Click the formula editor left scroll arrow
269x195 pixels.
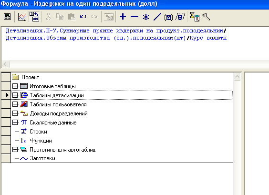[5, 64]
